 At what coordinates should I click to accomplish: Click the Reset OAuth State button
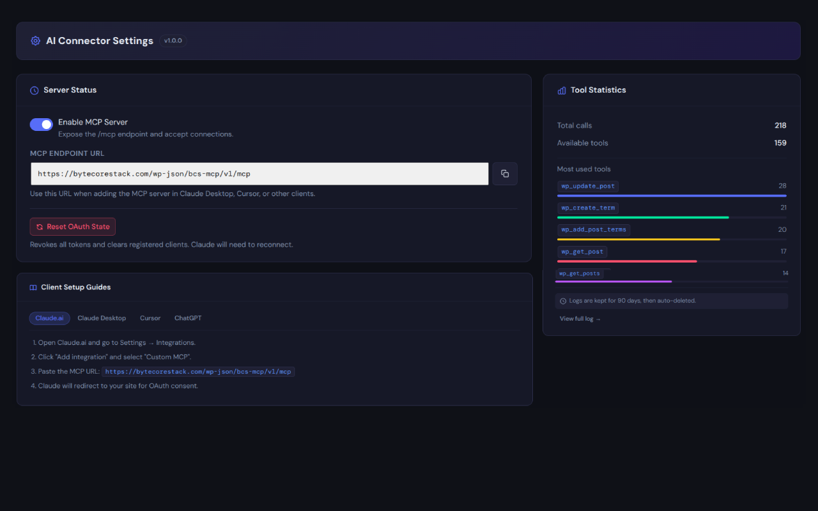[x=73, y=227]
